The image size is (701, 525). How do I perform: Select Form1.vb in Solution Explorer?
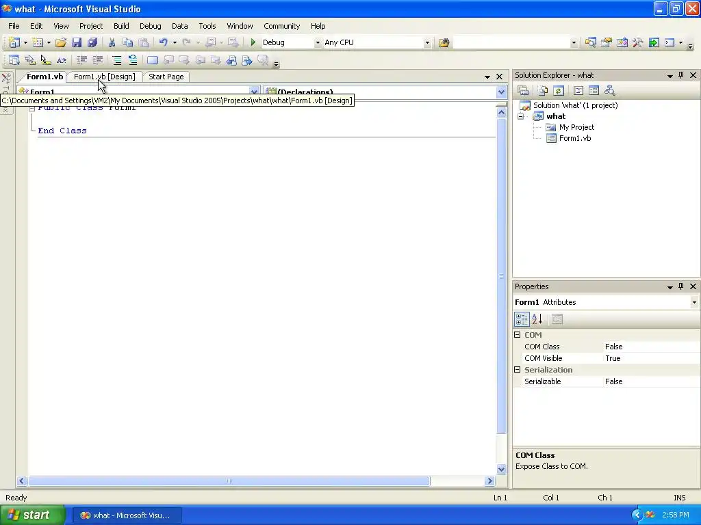tap(575, 138)
